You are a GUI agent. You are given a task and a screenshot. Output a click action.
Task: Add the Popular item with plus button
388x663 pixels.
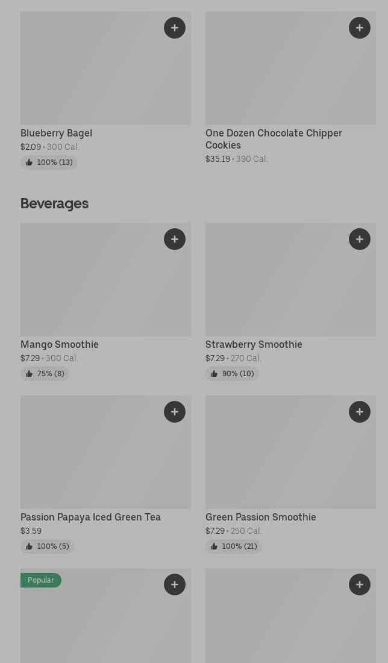(175, 585)
